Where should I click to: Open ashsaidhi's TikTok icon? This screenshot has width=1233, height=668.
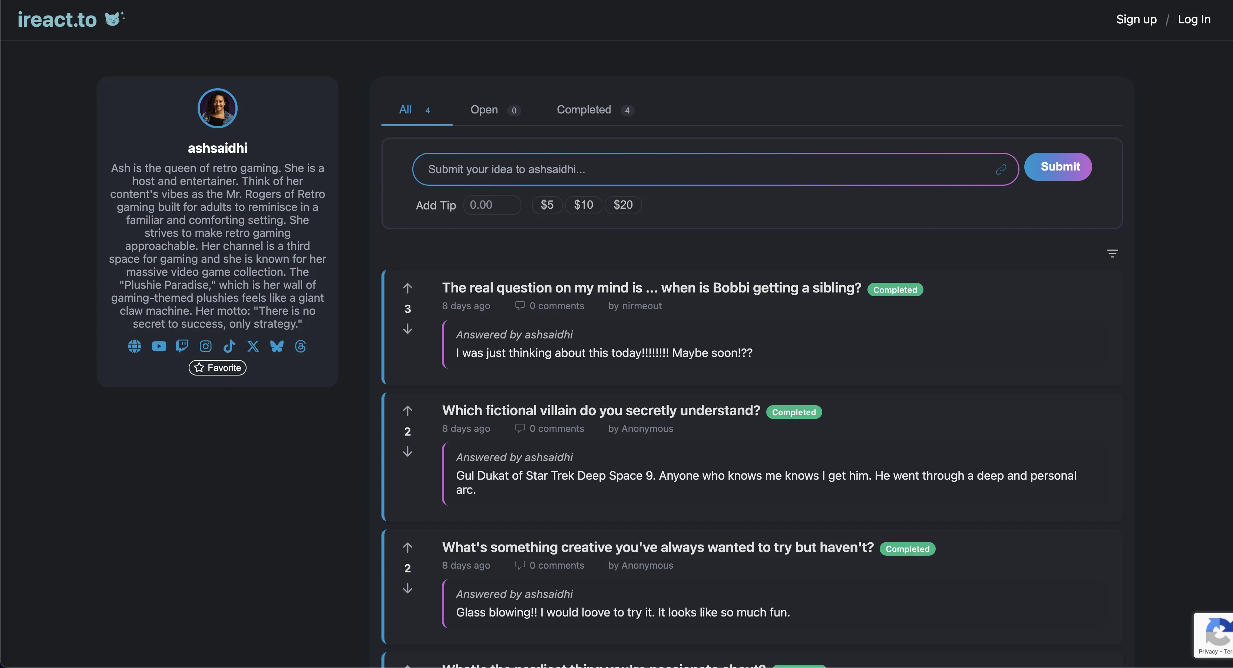(x=229, y=346)
